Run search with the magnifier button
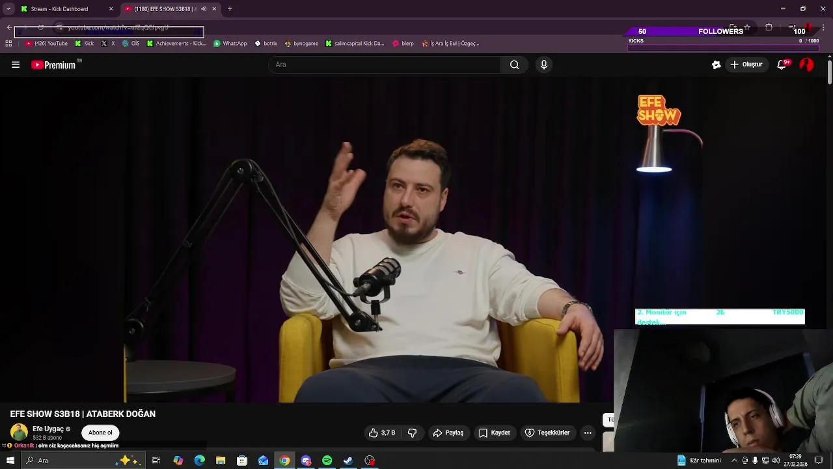 (x=514, y=64)
